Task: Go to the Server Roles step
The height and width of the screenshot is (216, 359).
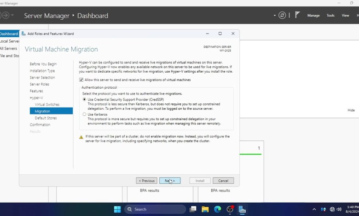Action: click(x=40, y=84)
